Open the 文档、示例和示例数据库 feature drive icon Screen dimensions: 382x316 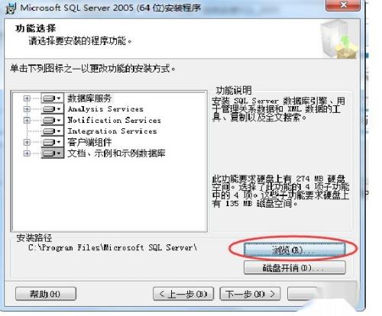tap(52, 153)
